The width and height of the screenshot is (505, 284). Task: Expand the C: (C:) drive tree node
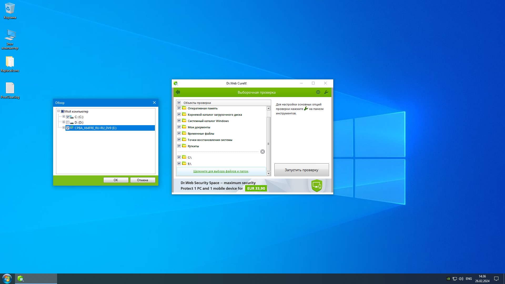pyautogui.click(x=64, y=116)
